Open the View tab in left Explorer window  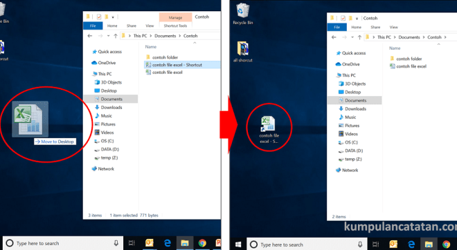tap(150, 26)
